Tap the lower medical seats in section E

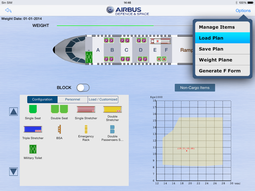(x=162, y=59)
